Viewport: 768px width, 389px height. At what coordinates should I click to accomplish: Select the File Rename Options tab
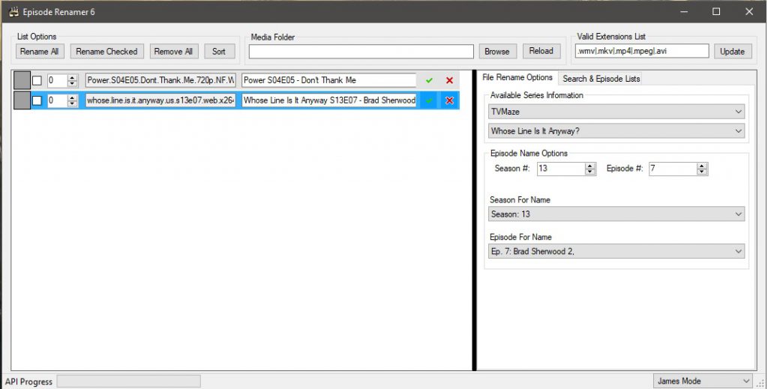tap(517, 77)
